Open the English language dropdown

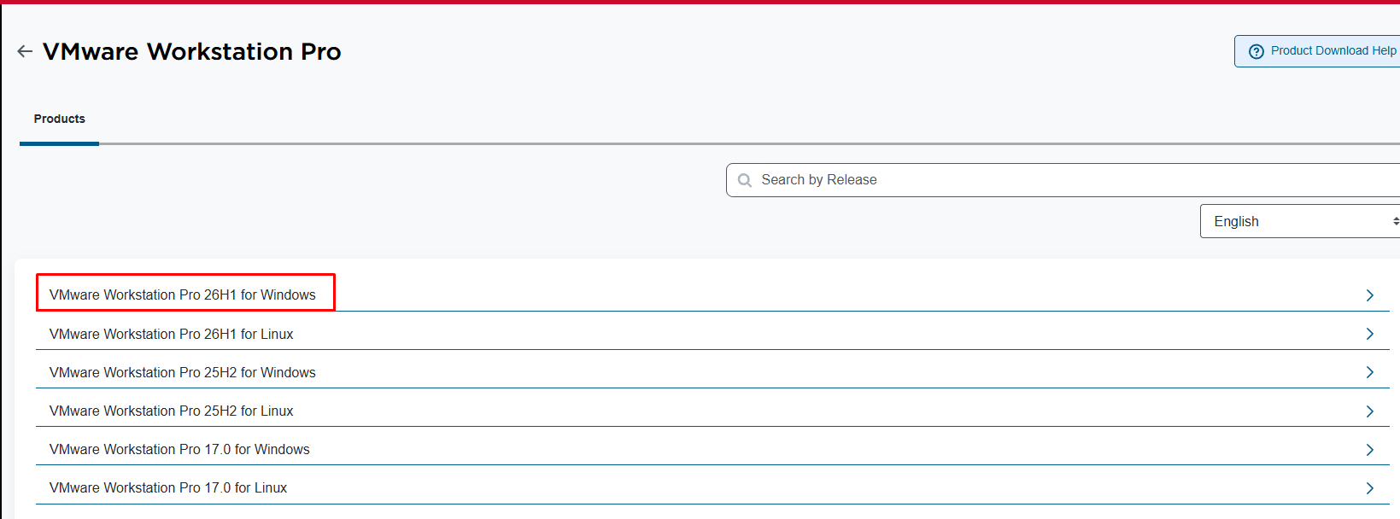[1300, 221]
